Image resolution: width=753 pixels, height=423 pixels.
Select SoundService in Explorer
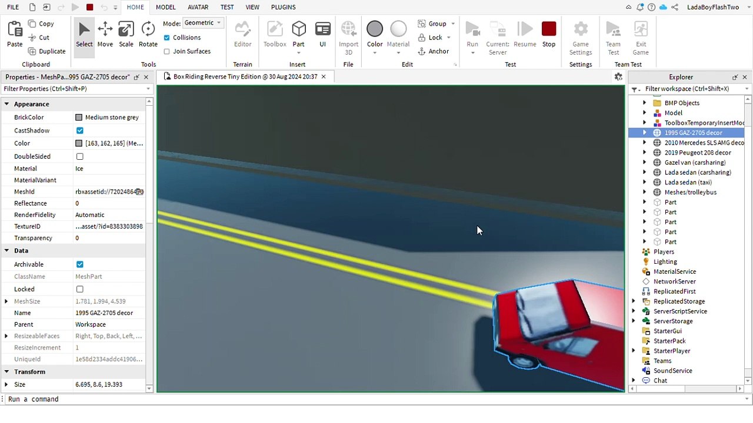pos(672,371)
